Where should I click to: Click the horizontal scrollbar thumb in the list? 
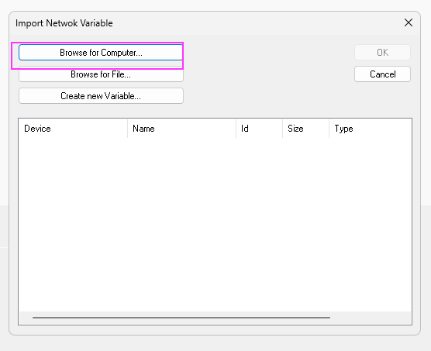[x=181, y=318]
